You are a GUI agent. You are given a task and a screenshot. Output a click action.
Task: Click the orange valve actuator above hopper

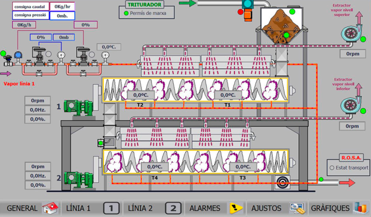pos(247,16)
